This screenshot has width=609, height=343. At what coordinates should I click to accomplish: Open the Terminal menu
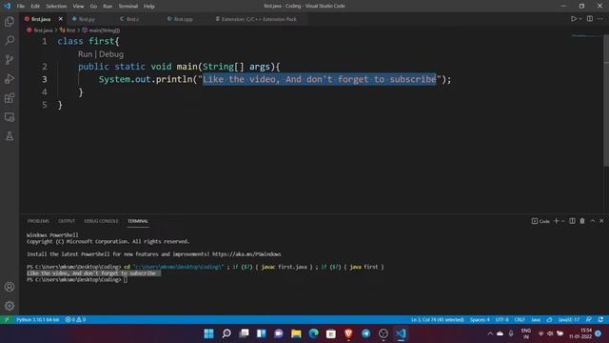(x=128, y=6)
